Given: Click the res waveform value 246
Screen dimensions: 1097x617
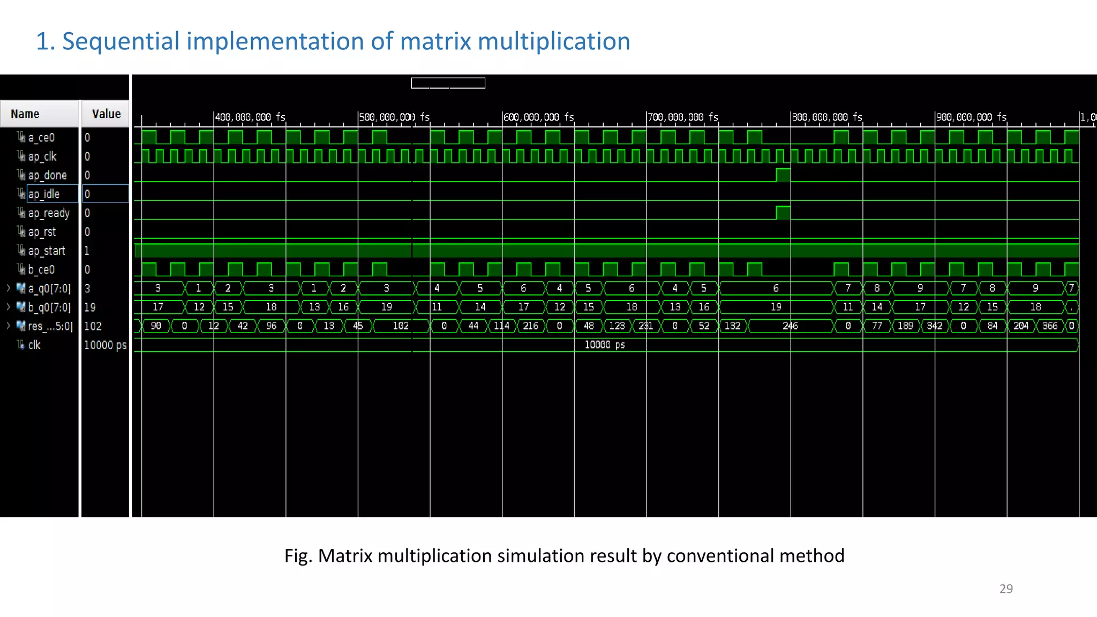Looking at the screenshot, I should (790, 326).
